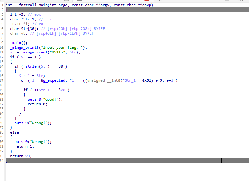Viewport: 249px width, 181px height.
Task: Click the // rcx register comment
Action: pos(45,19)
